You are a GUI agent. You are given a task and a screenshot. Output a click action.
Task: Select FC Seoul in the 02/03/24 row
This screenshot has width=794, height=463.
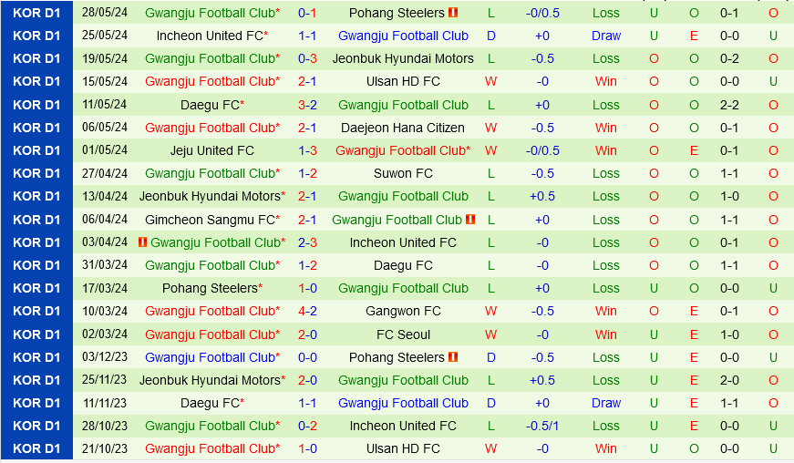[403, 334]
